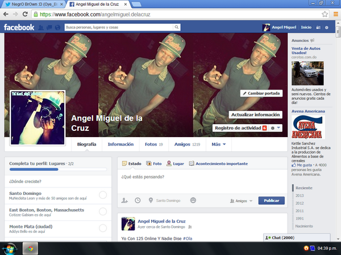Open friend requests icon in header
Screen dimensions: 341x255
pyautogui.click(x=41, y=28)
